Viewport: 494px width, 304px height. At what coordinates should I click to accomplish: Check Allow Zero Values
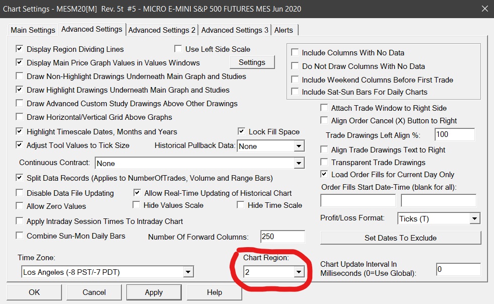[20, 206]
